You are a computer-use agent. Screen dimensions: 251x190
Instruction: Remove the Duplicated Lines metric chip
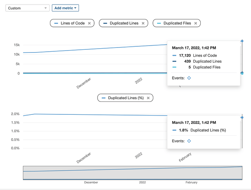tap(143, 23)
